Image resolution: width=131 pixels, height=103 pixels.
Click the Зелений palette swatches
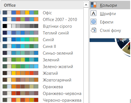pyautogui.click(x=20, y=60)
